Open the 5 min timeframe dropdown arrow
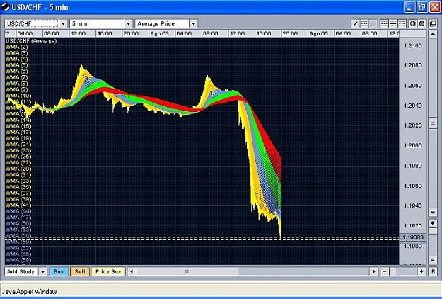Image resolution: width=442 pixels, height=299 pixels. pyautogui.click(x=129, y=23)
